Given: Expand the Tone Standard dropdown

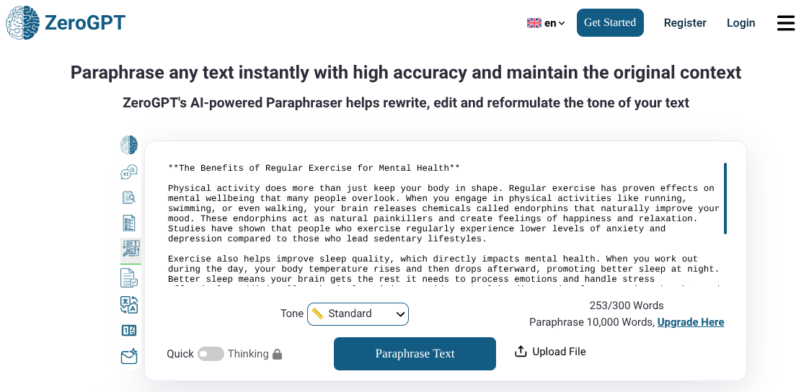Looking at the screenshot, I should (x=358, y=314).
